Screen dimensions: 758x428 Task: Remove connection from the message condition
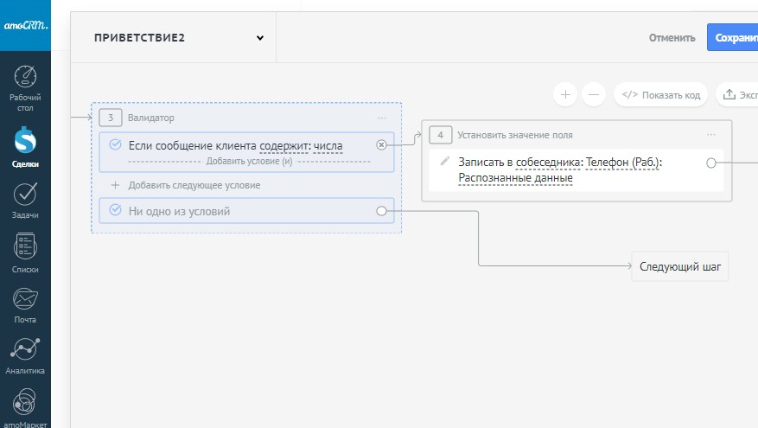[x=381, y=145]
